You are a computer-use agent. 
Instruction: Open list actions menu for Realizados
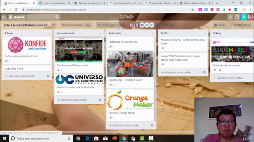(152, 33)
